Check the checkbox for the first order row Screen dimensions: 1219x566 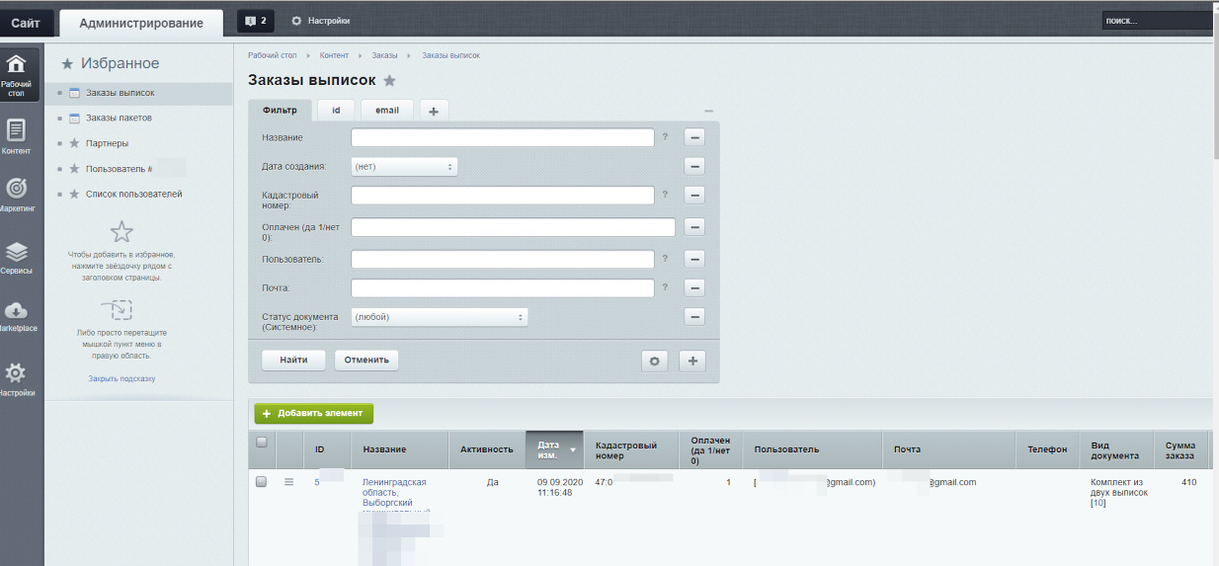pyautogui.click(x=262, y=482)
